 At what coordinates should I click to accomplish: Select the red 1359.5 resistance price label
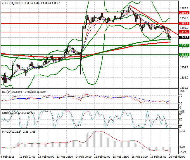(184, 13)
